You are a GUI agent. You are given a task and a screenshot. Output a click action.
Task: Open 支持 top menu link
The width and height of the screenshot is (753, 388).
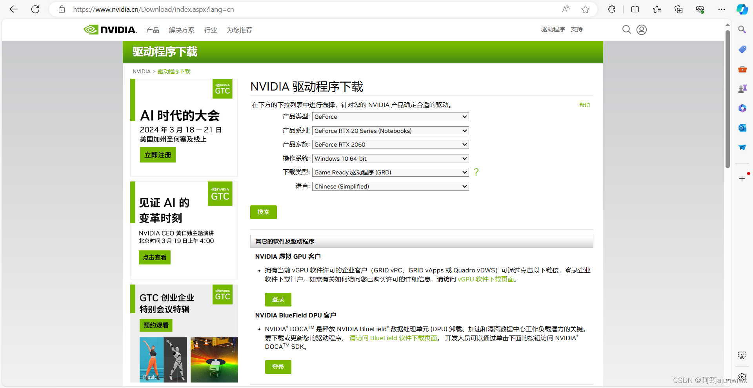(577, 29)
